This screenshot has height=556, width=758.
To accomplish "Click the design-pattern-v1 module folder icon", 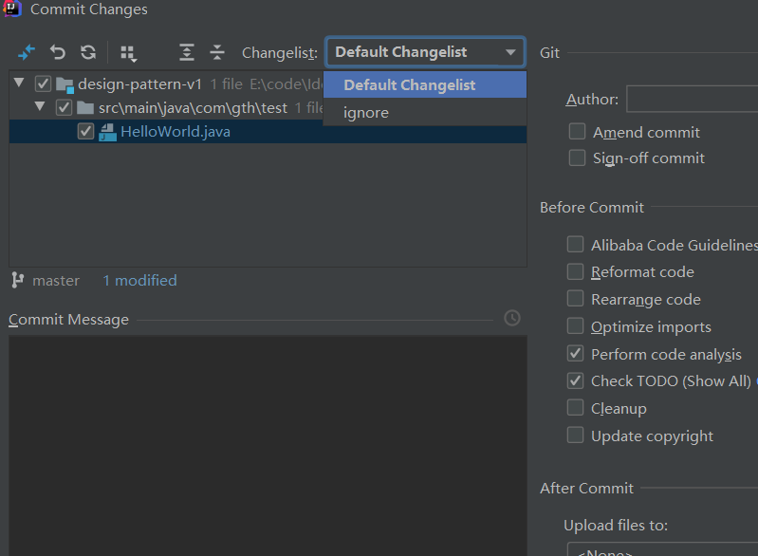I will point(65,84).
